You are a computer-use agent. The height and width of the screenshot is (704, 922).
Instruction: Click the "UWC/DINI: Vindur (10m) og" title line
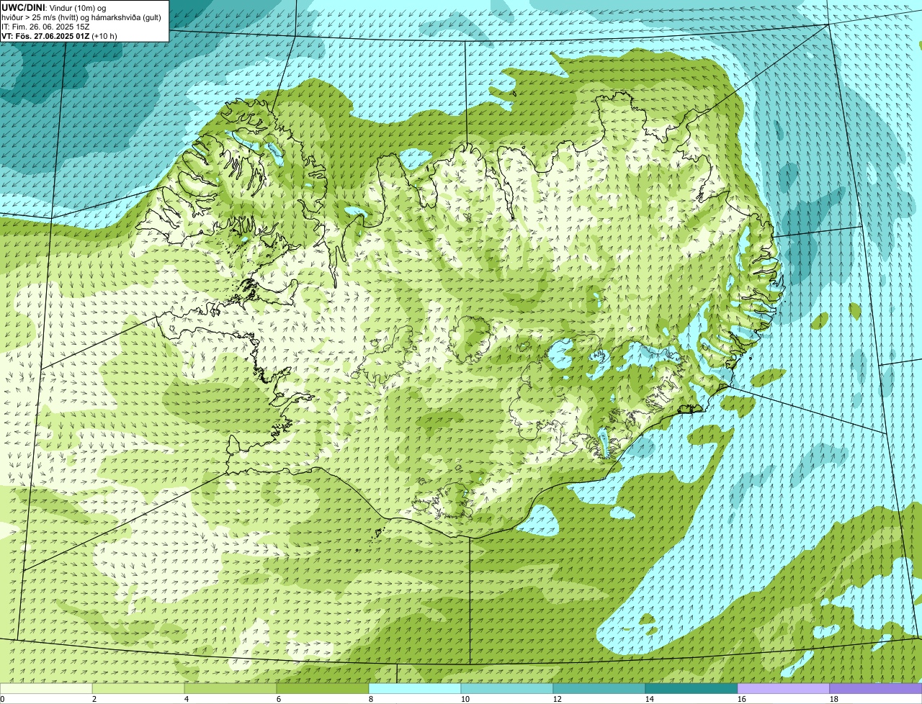tap(54, 7)
